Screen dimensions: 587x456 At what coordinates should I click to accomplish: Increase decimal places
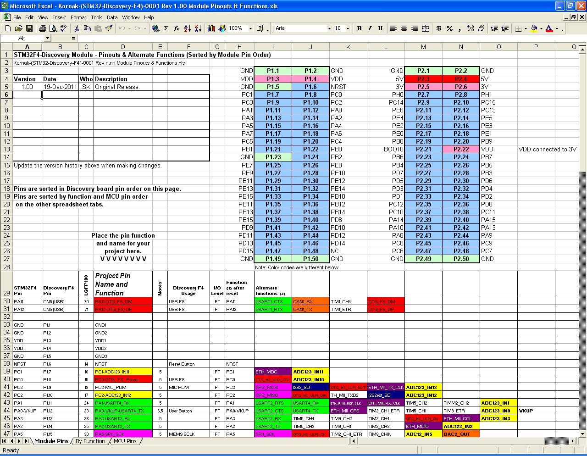point(471,28)
